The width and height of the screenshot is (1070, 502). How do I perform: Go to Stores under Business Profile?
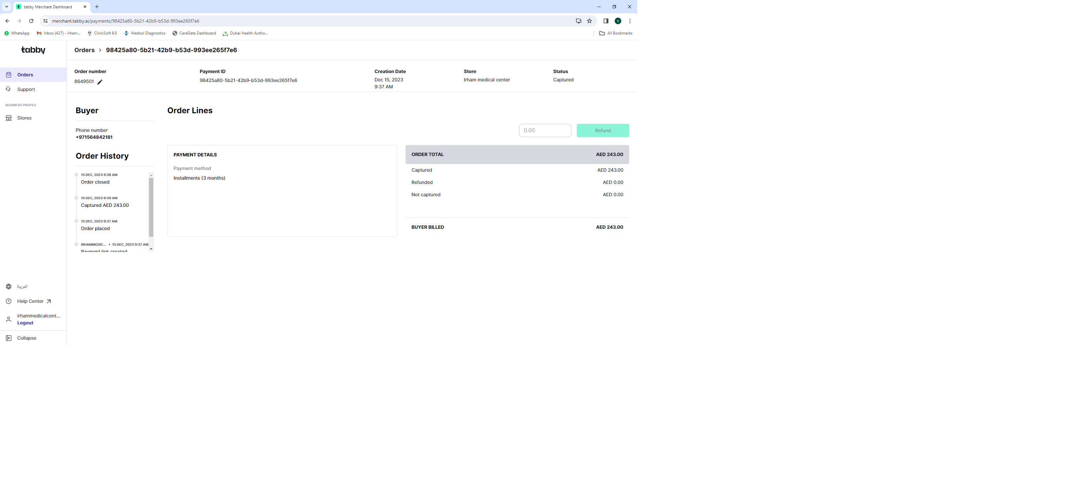click(x=24, y=118)
